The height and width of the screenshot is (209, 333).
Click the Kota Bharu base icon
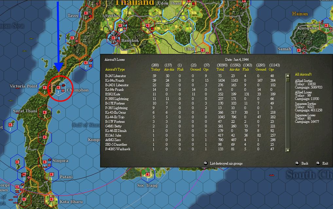[x=52, y=199]
